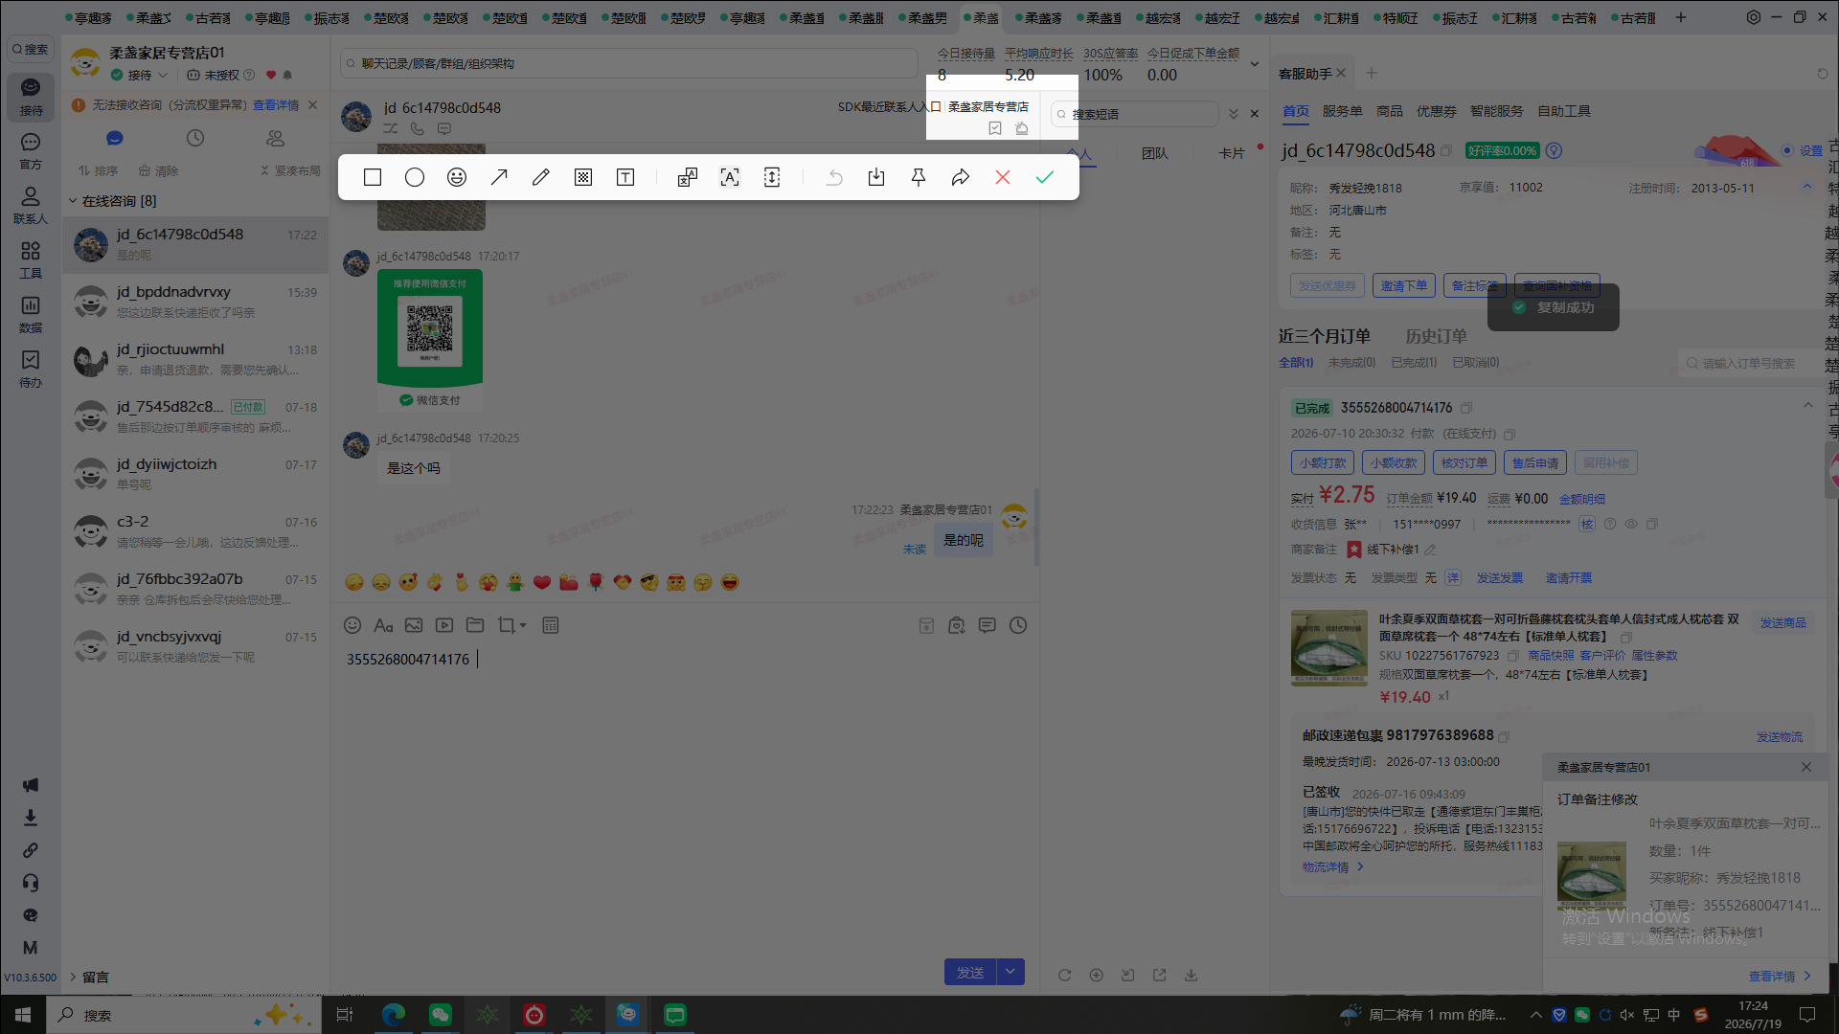Open the Windows Start menu

(x=23, y=1015)
